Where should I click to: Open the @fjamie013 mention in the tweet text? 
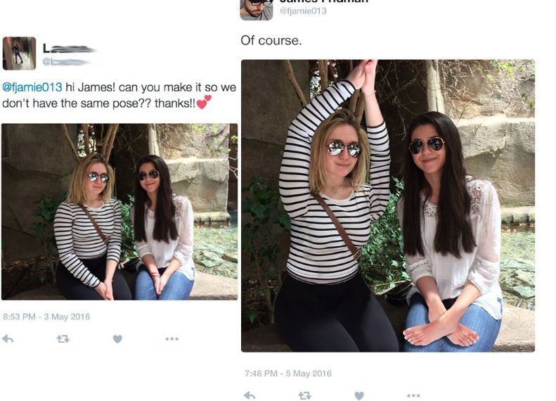32,87
